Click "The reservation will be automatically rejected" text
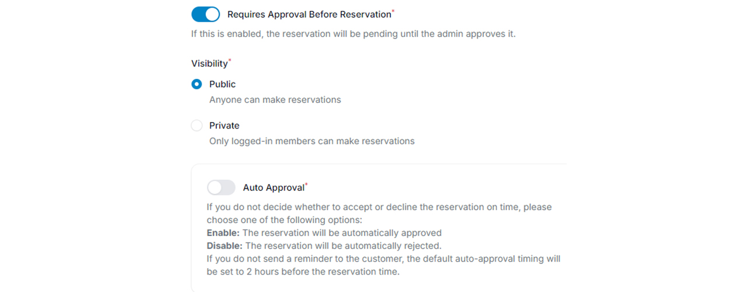The width and height of the screenshot is (748, 292). 342,245
